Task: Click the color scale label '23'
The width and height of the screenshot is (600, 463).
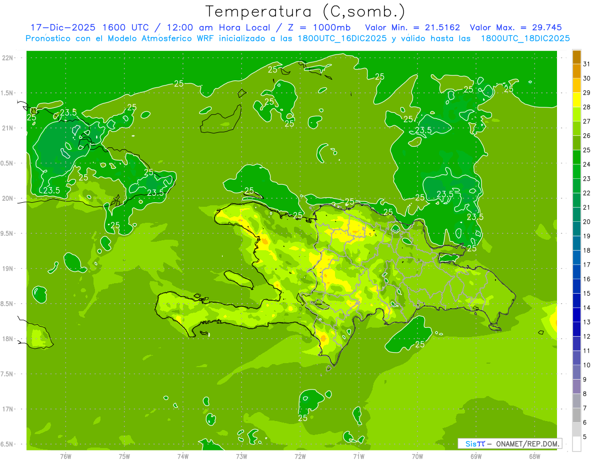Action: 587,179
